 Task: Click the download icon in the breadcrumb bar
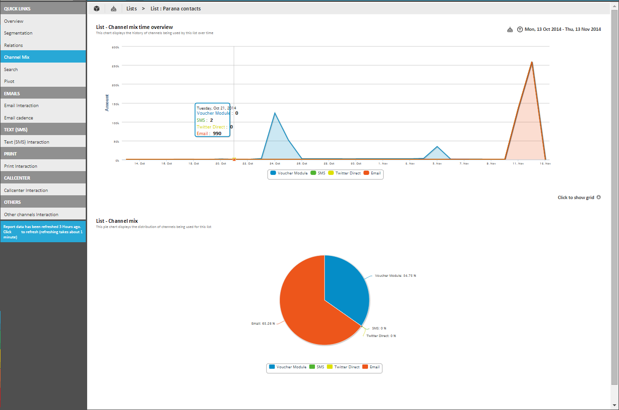click(x=113, y=9)
